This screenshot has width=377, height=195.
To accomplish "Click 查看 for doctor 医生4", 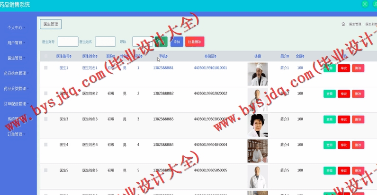I will point(329,145).
